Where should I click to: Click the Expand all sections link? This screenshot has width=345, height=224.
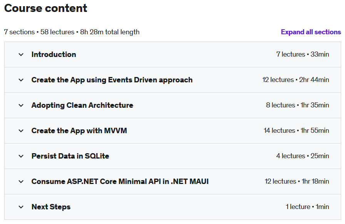pos(311,32)
